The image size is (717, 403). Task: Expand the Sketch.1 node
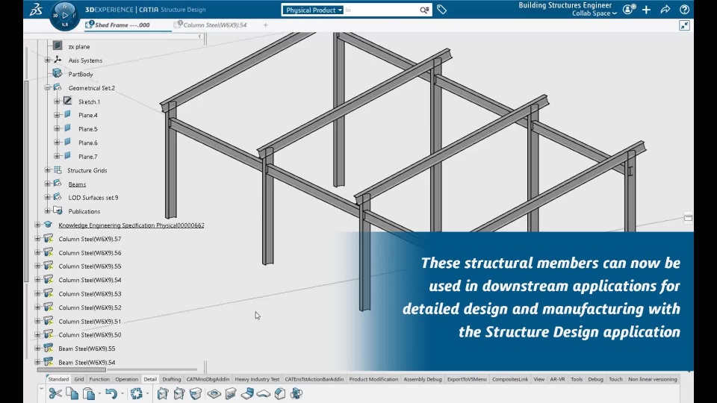58,101
